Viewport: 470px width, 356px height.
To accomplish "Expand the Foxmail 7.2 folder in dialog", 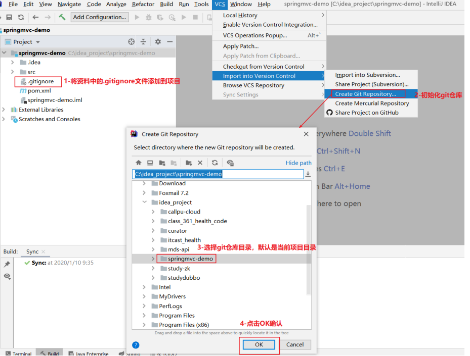I will [144, 193].
